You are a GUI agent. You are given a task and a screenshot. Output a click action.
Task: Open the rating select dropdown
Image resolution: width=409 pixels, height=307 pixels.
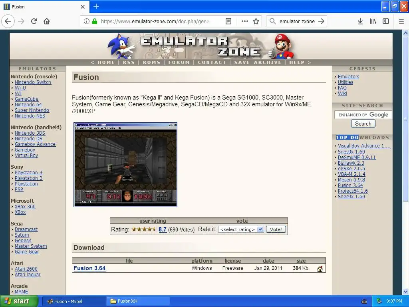[241, 229]
